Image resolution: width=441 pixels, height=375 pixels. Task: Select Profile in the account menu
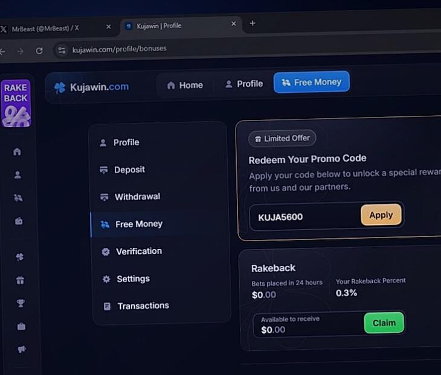tap(159, 142)
